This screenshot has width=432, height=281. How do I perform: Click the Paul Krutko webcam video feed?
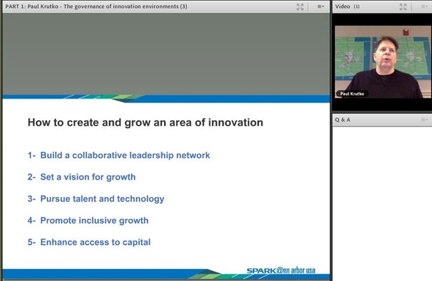point(383,61)
